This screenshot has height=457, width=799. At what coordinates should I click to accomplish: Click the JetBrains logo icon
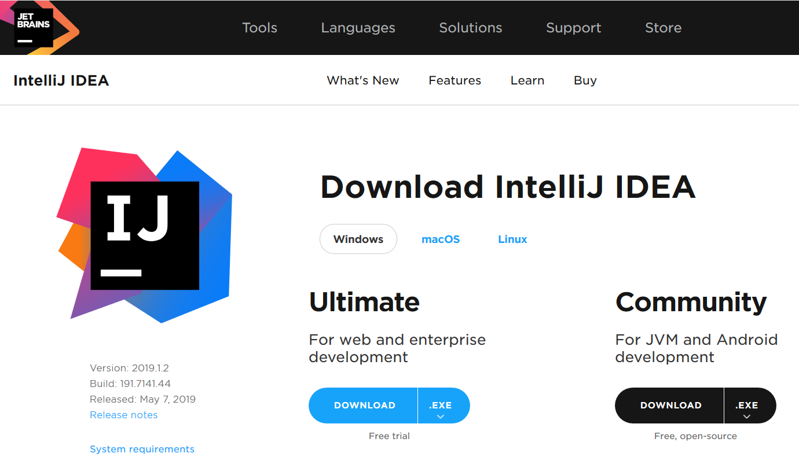[x=34, y=27]
